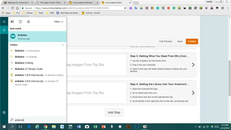Open volume control in system tray
Screen dimensions: 231x130
[x=208, y=127]
